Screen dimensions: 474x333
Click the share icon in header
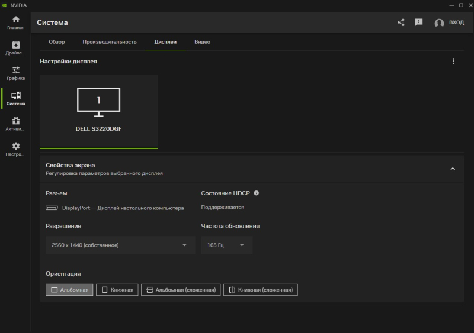[401, 22]
